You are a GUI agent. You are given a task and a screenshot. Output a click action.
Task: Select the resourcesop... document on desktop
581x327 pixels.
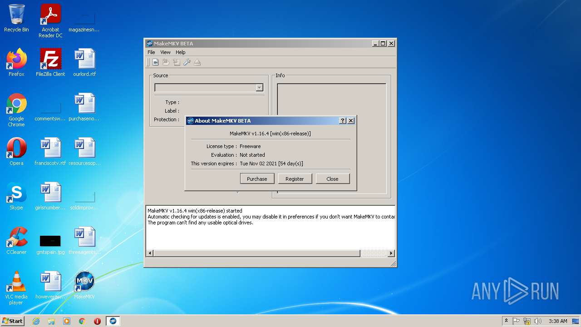click(x=84, y=152)
